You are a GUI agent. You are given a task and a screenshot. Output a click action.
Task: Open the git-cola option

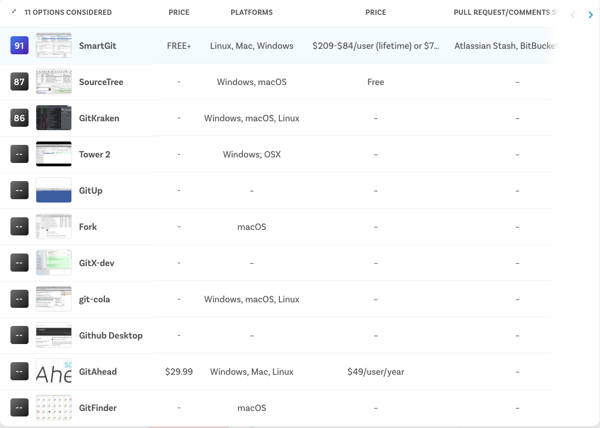click(x=94, y=300)
